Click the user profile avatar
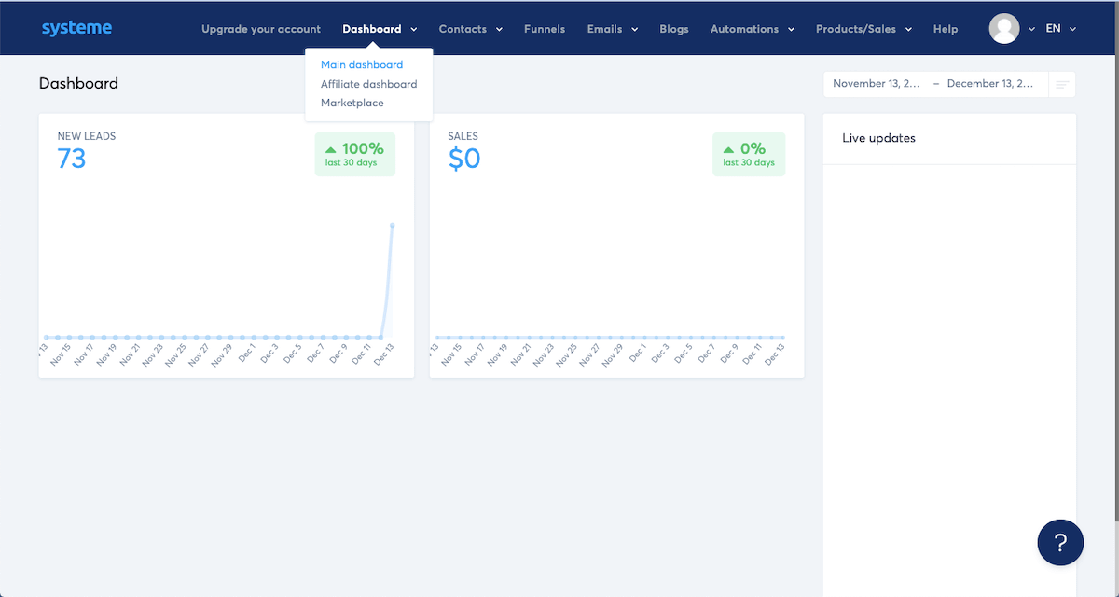The width and height of the screenshot is (1119, 597). (x=1004, y=29)
